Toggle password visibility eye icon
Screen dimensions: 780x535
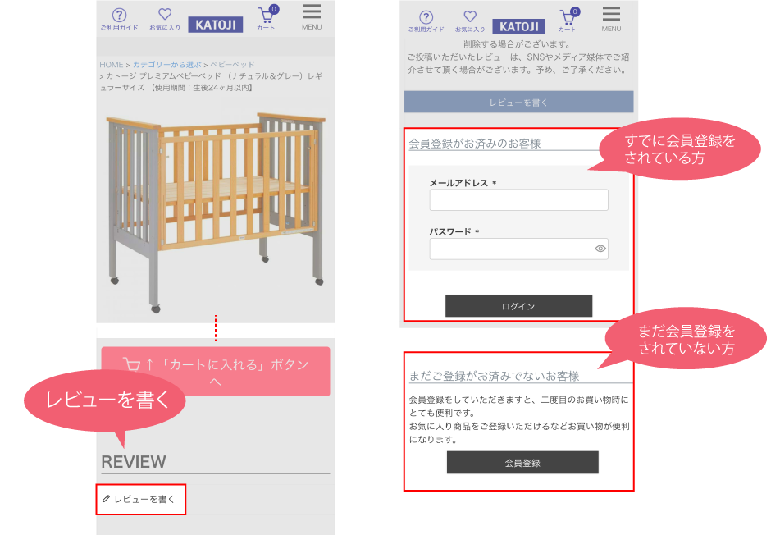600,249
